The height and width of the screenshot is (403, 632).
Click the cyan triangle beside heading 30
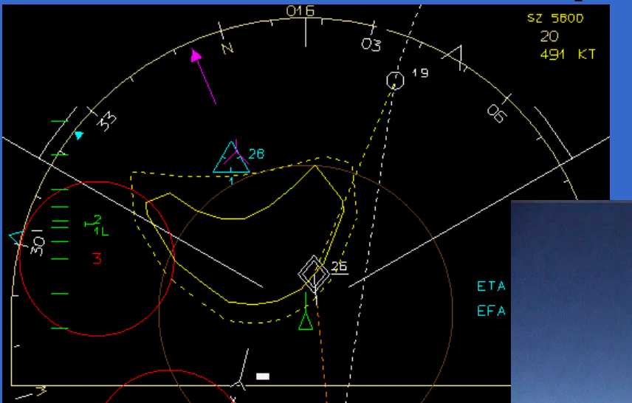pyautogui.click(x=16, y=238)
